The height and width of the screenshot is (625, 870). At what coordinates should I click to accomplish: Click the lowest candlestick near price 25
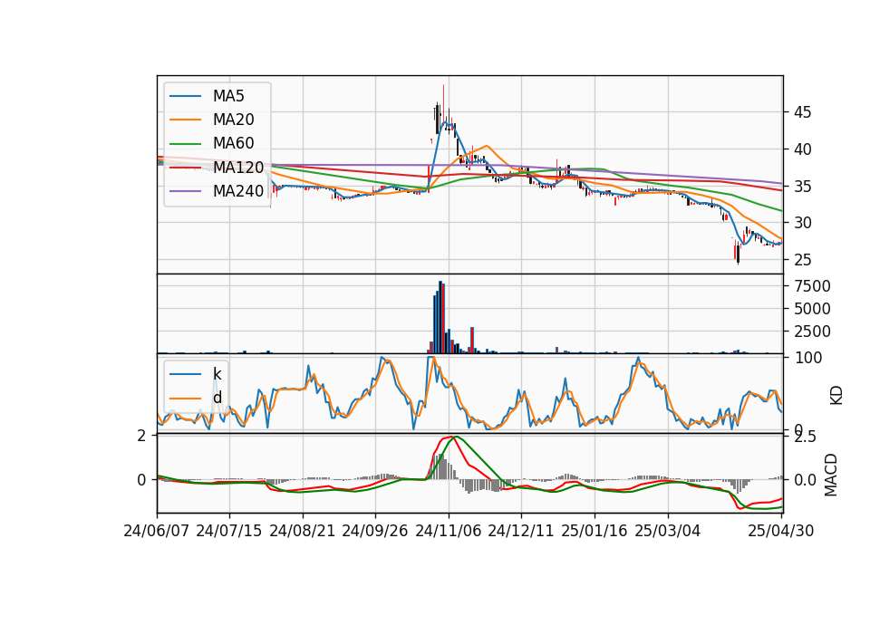738,254
